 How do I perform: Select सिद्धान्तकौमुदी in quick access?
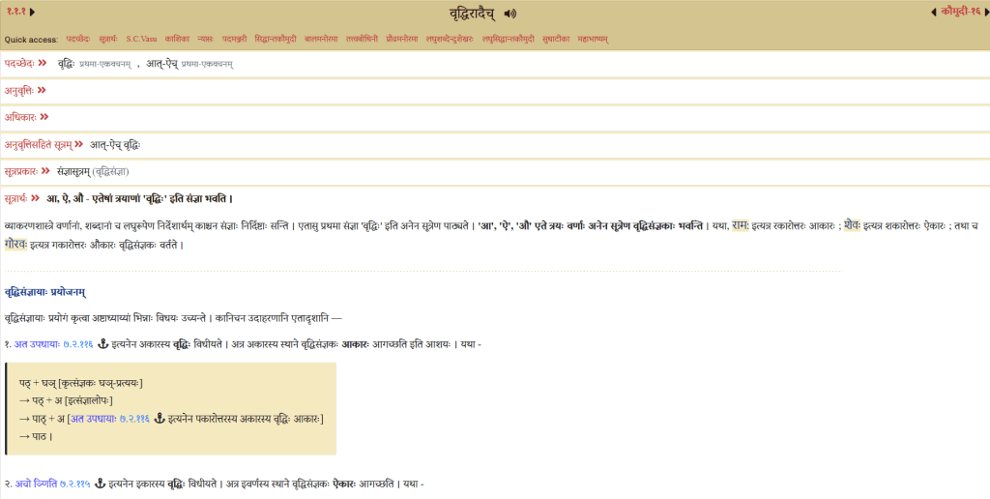pos(277,39)
